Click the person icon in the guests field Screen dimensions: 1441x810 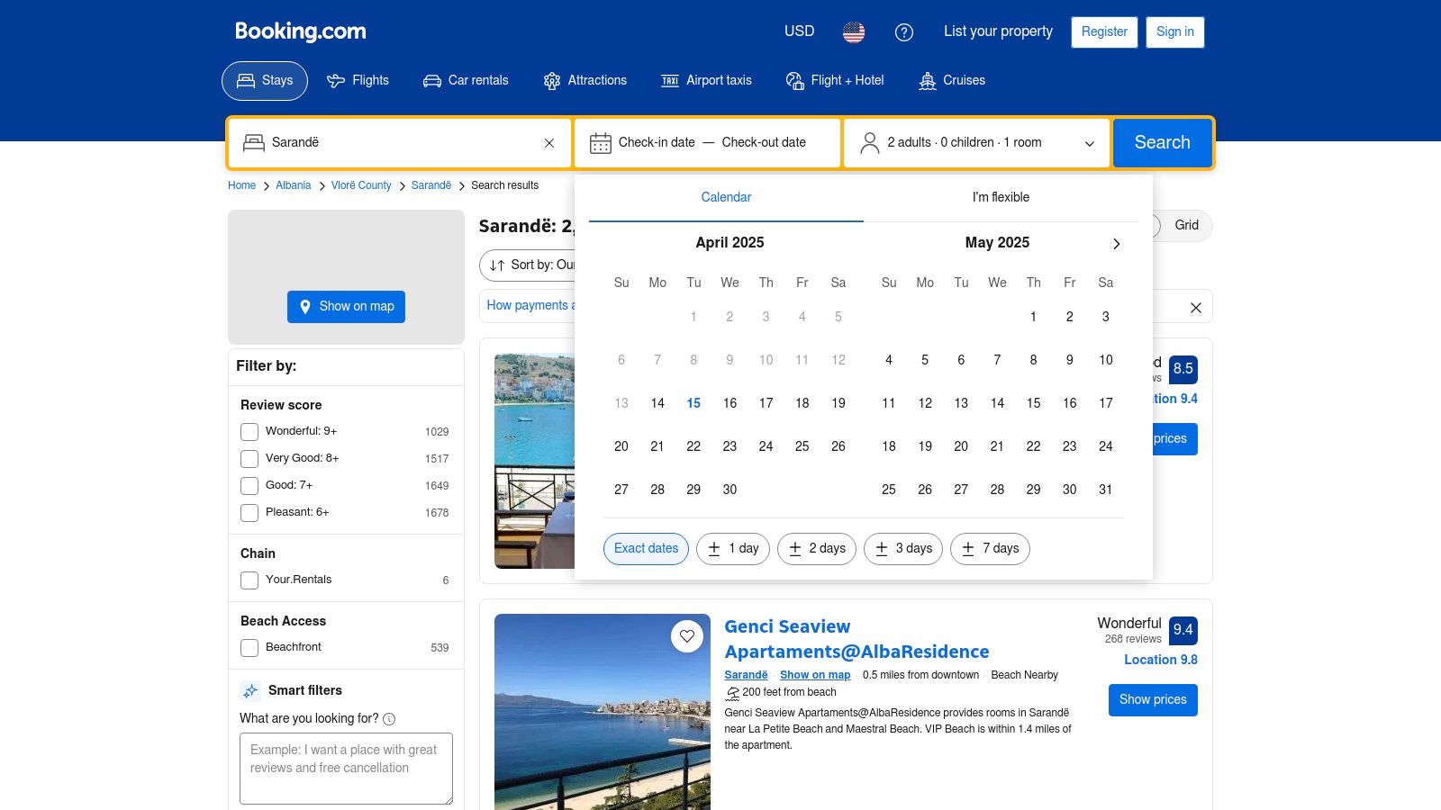pyautogui.click(x=870, y=143)
